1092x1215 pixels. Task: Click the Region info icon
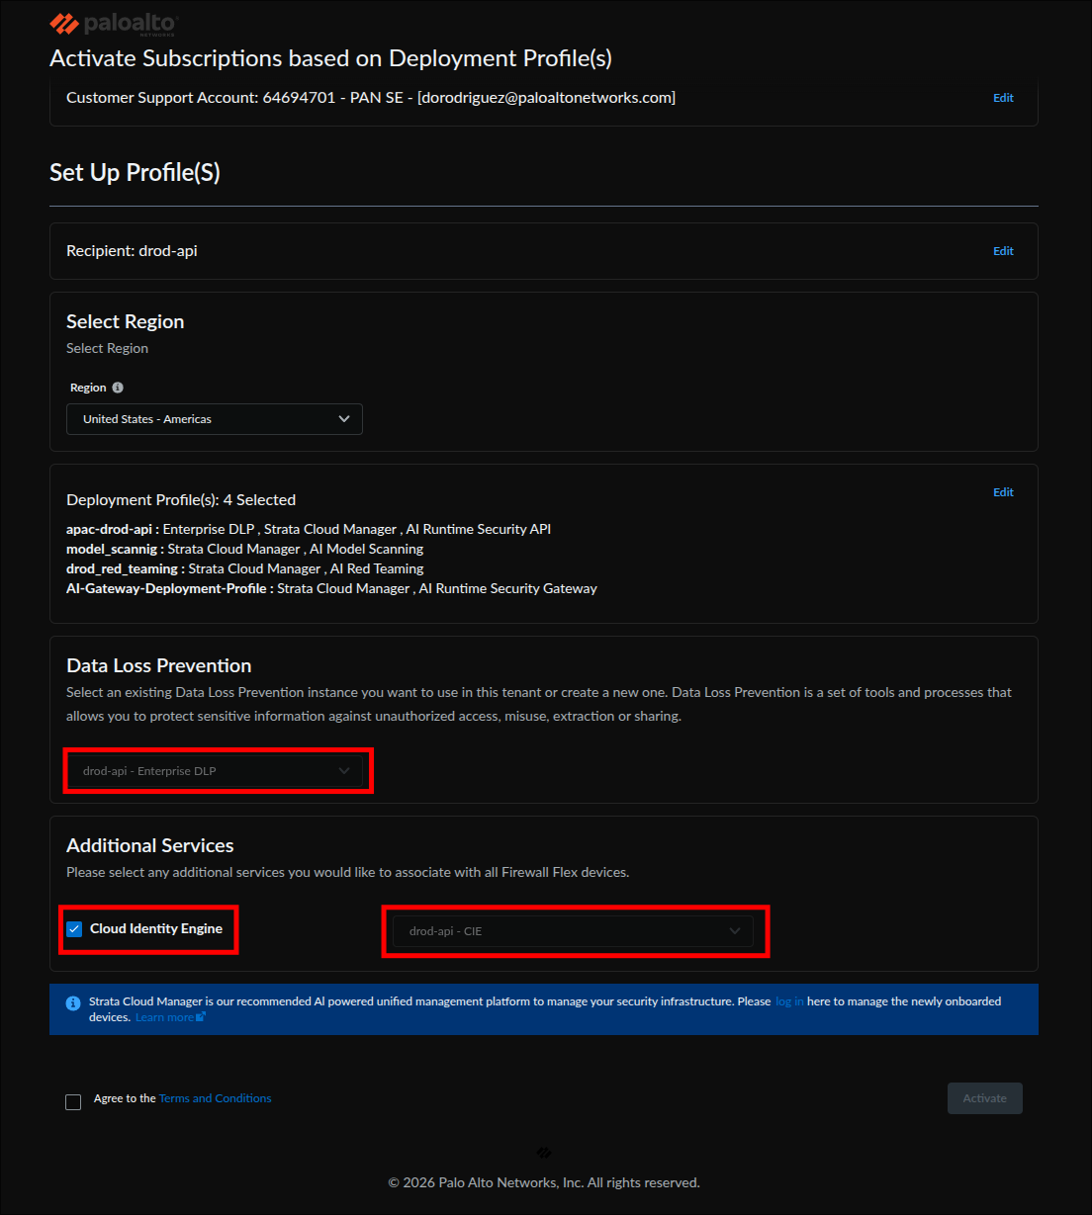tap(118, 388)
